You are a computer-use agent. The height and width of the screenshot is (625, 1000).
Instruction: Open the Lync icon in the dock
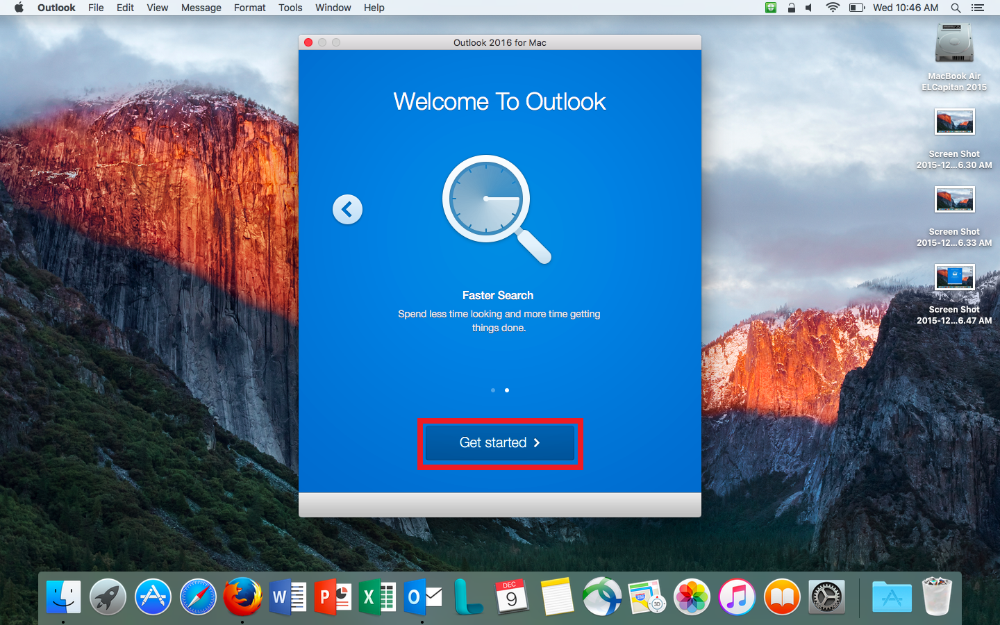point(468,597)
